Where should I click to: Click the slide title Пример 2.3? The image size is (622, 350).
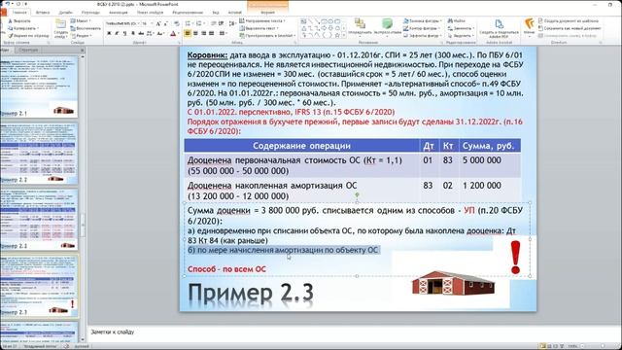point(251,294)
